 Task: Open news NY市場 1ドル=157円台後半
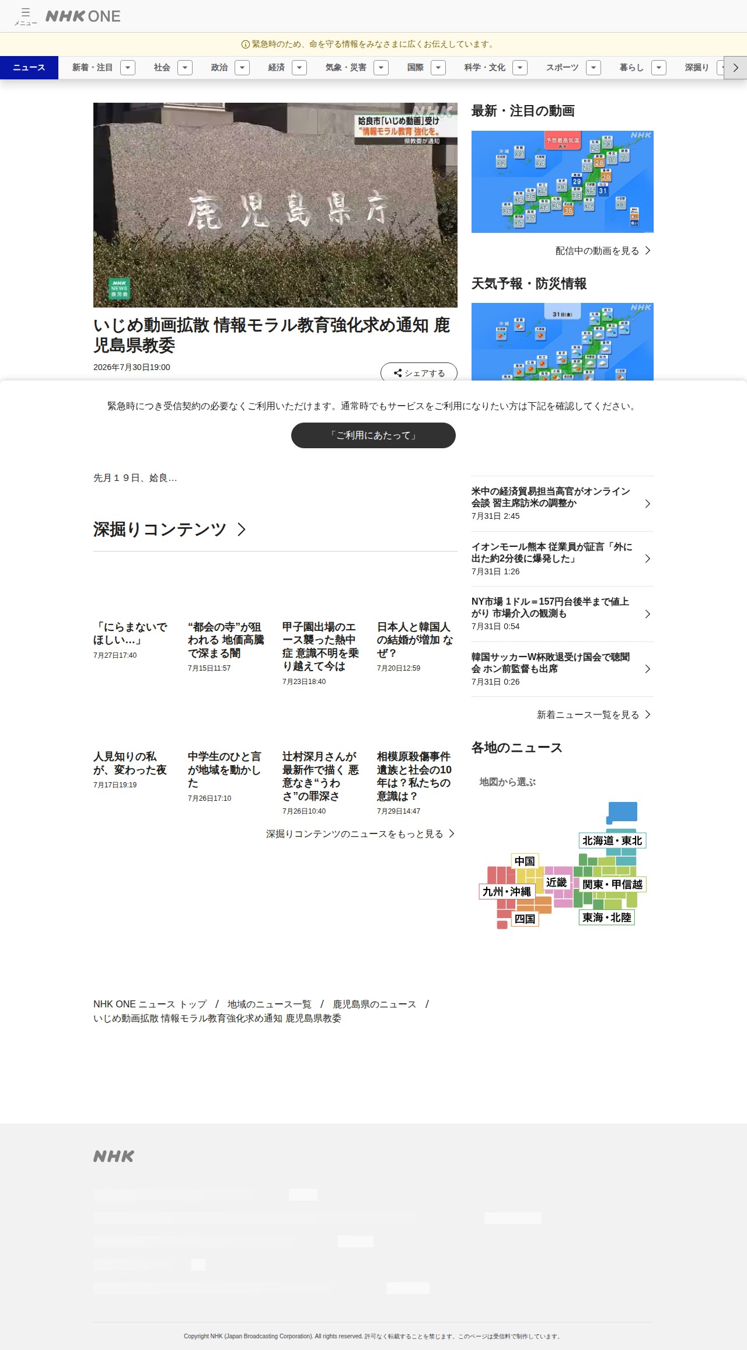(563, 614)
